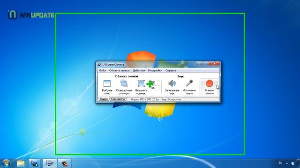Click the recording width input field
This screenshot has width=300, height=168.
click(155, 83)
